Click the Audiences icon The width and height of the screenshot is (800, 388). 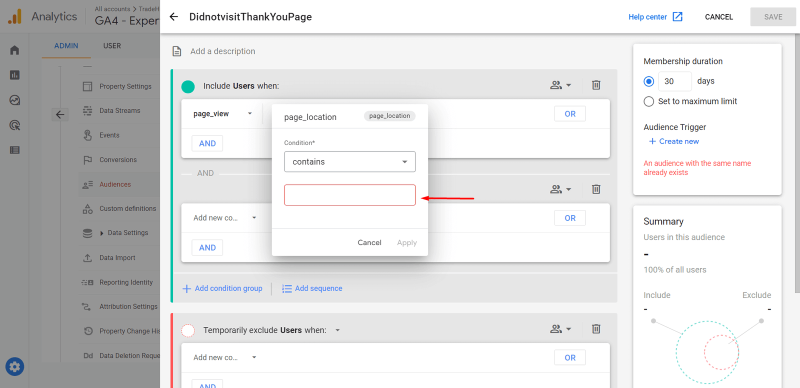tap(87, 184)
